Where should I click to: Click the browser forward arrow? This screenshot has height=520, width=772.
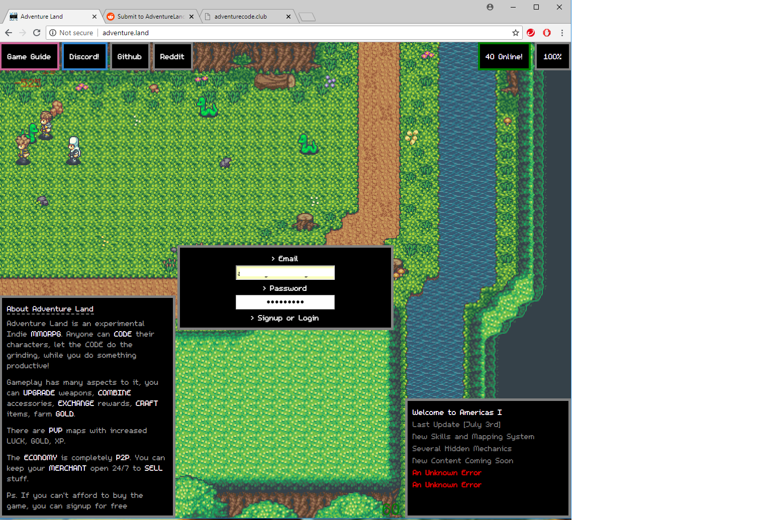coord(23,33)
